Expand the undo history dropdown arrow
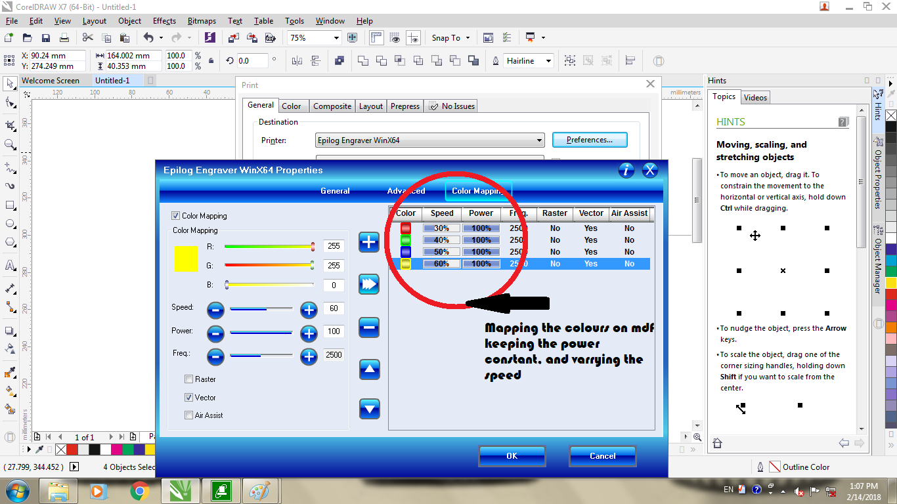Image resolution: width=897 pixels, height=504 pixels. 161,38
